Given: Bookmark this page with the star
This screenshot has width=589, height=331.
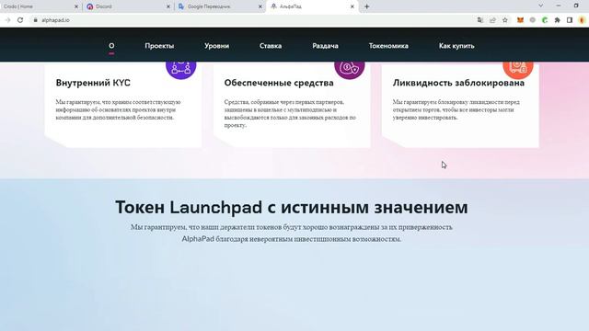Looking at the screenshot, I should tap(505, 20).
